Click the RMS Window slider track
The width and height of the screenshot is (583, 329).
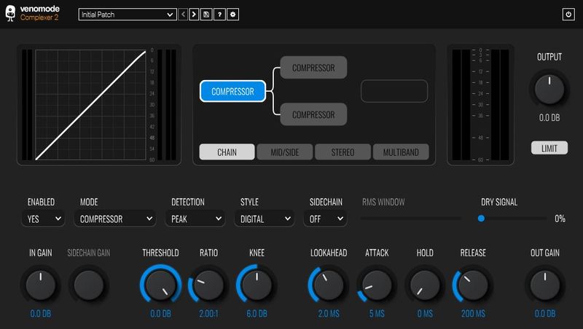410,218
